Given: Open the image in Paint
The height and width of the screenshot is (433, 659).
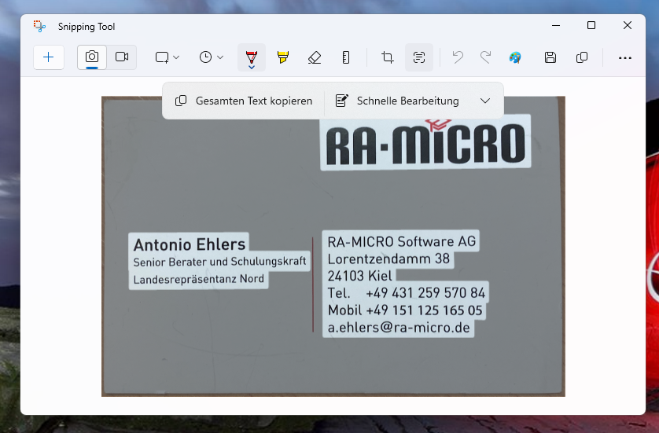Looking at the screenshot, I should coord(515,57).
